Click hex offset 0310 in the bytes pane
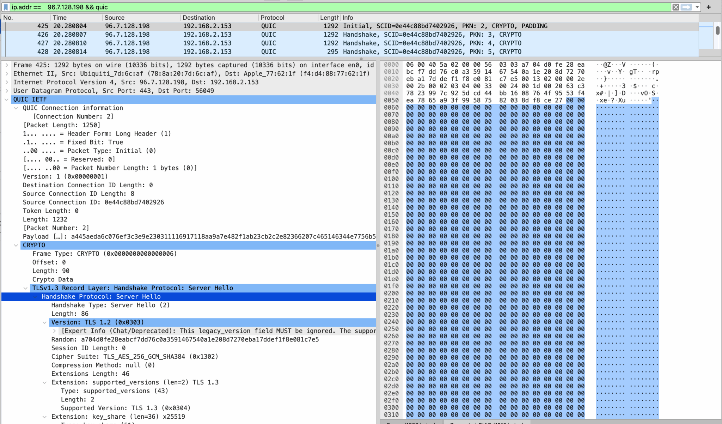This screenshot has height=424, width=722. pos(391,415)
